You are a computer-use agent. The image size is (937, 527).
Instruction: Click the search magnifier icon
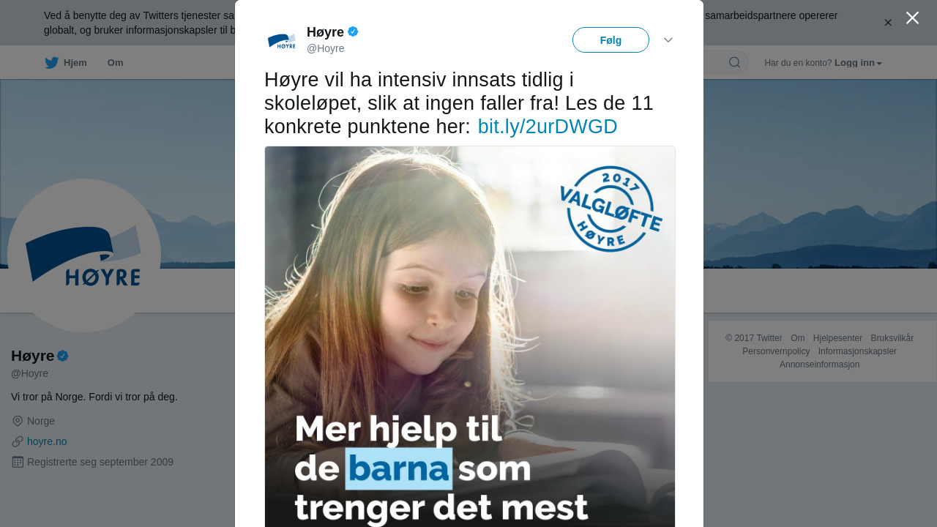click(734, 62)
